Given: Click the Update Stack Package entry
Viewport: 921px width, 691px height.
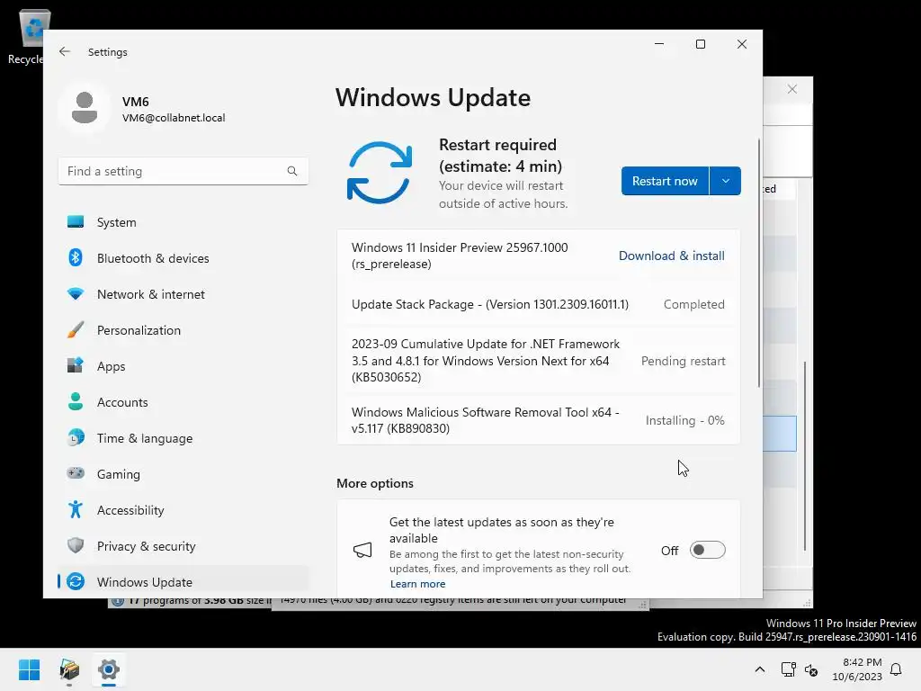Looking at the screenshot, I should tap(538, 304).
